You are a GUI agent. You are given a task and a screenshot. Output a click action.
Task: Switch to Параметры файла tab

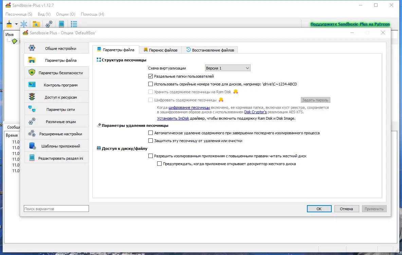tap(116, 50)
